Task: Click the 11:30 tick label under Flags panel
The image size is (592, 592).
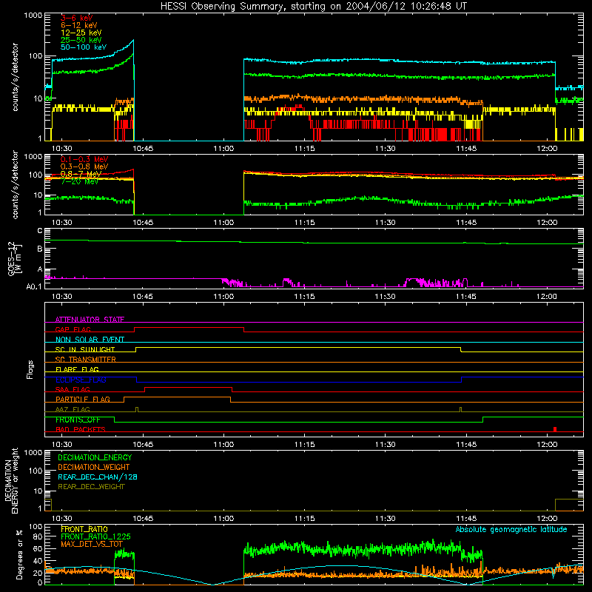Action: 385,445
